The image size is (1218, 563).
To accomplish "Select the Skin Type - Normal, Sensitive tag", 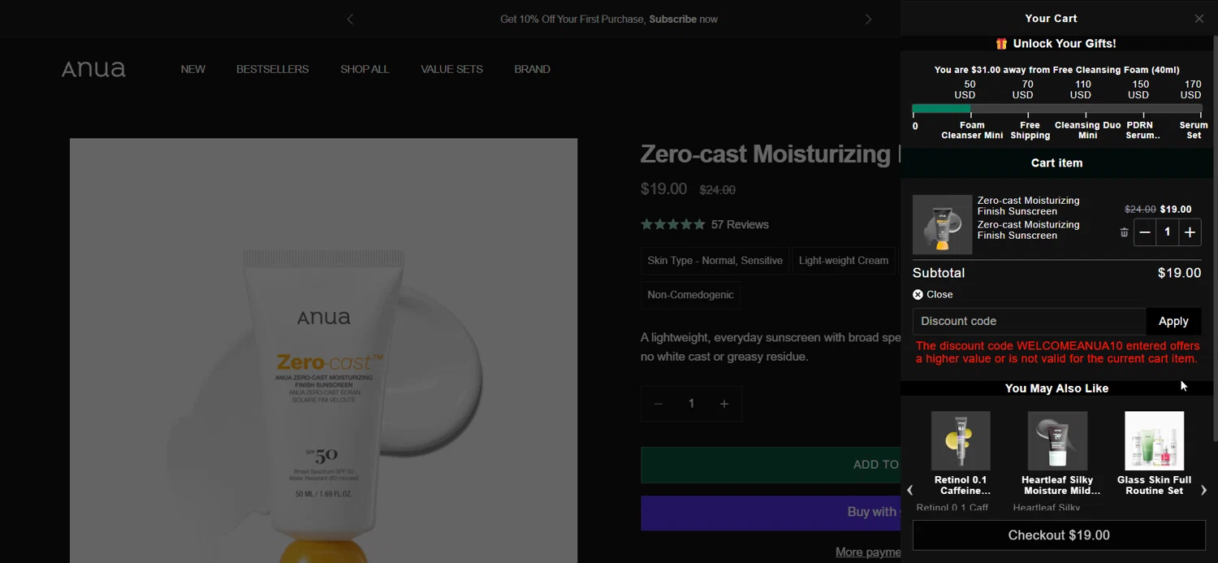I will pos(715,261).
